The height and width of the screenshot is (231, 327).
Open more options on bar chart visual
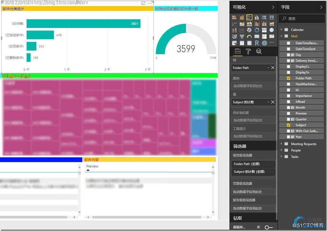pos(150,3)
